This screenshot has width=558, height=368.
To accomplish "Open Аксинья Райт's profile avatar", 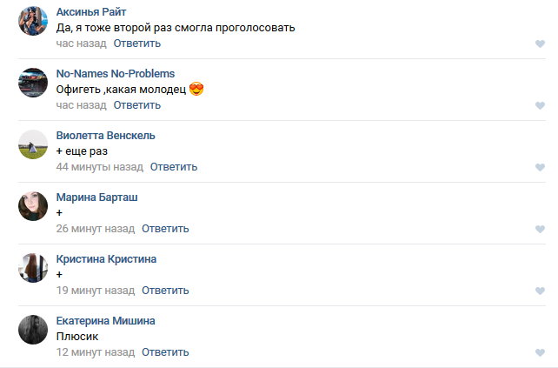I will (x=33, y=21).
